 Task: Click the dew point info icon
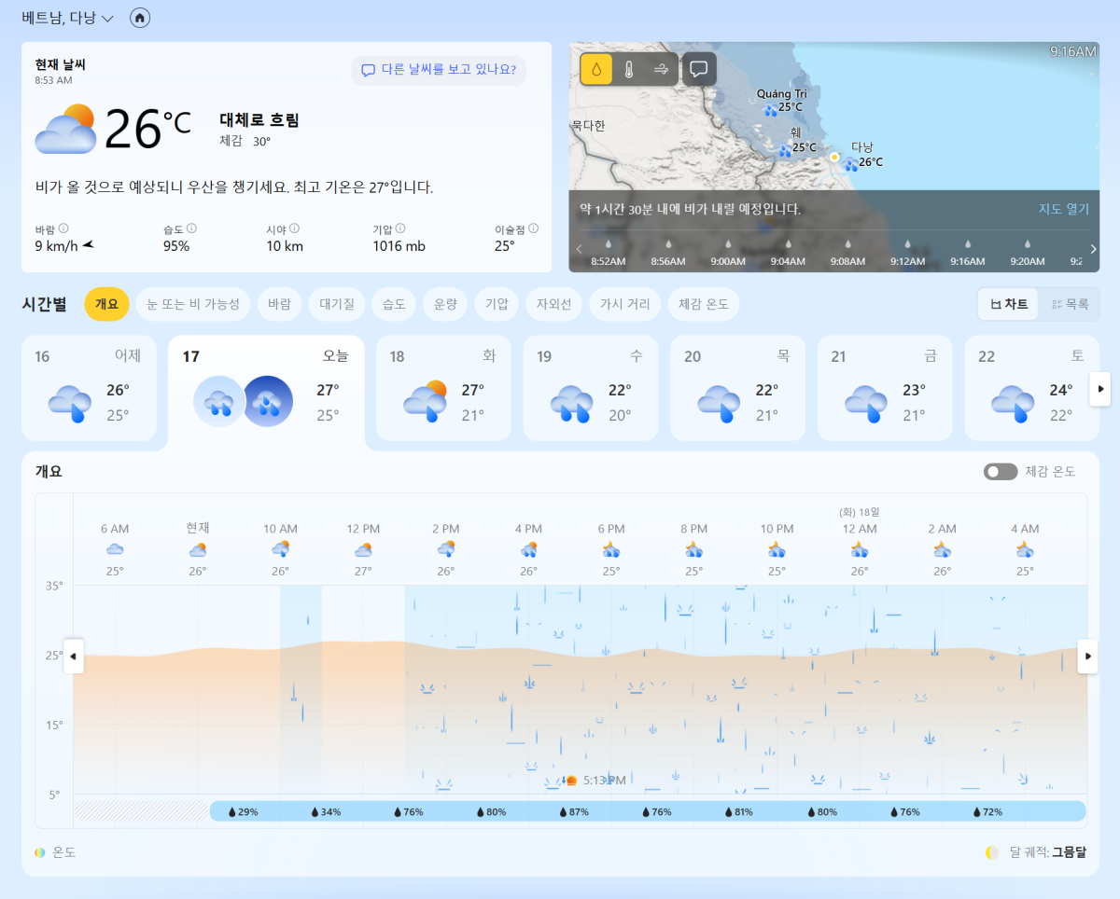coord(533,228)
